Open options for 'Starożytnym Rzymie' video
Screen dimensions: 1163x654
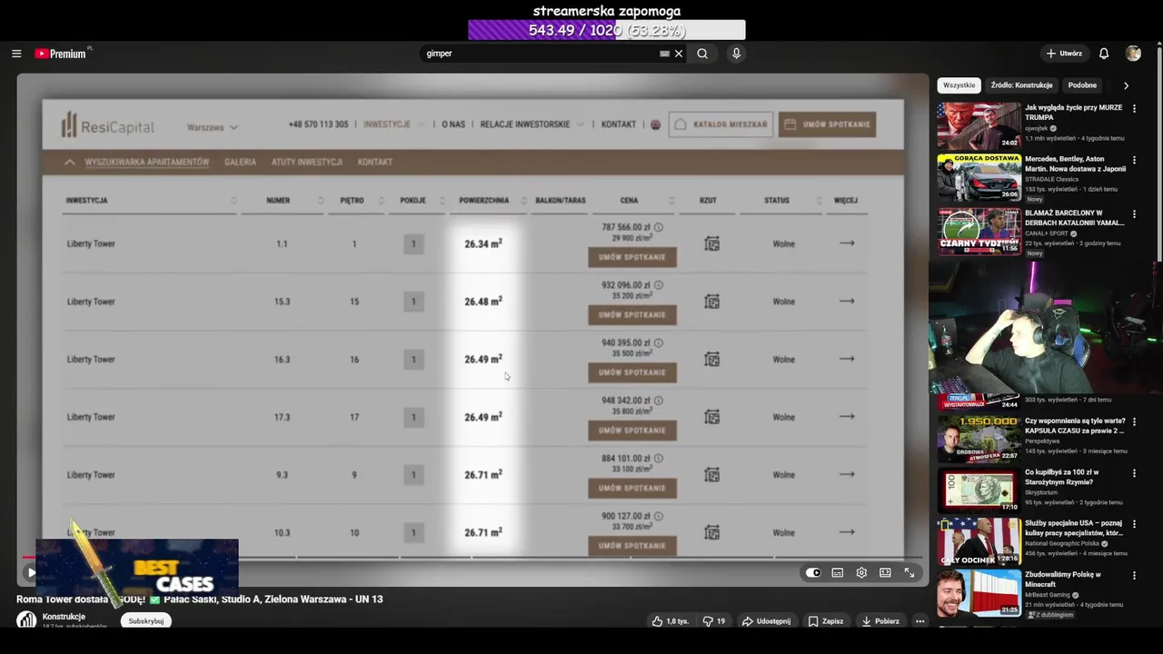[x=1134, y=473]
